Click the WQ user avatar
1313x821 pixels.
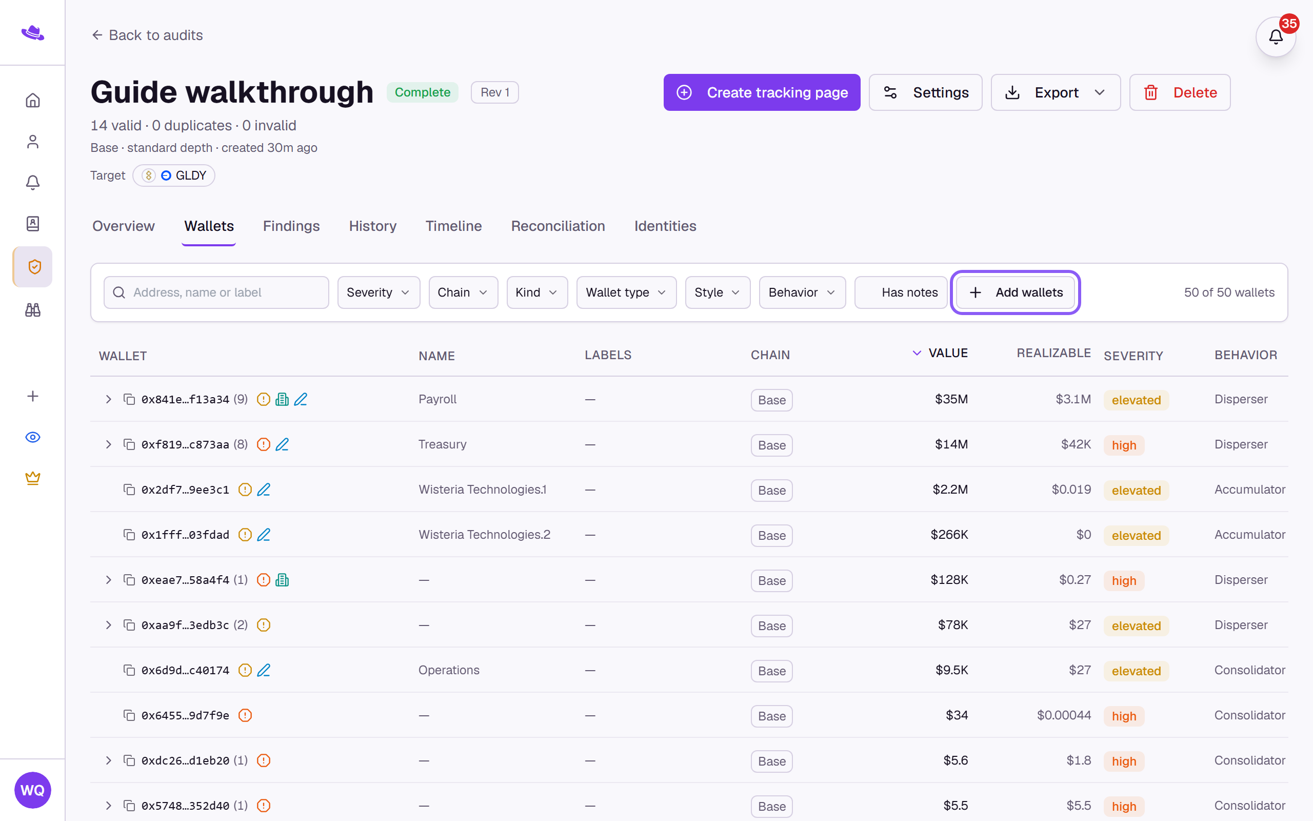pyautogui.click(x=32, y=790)
